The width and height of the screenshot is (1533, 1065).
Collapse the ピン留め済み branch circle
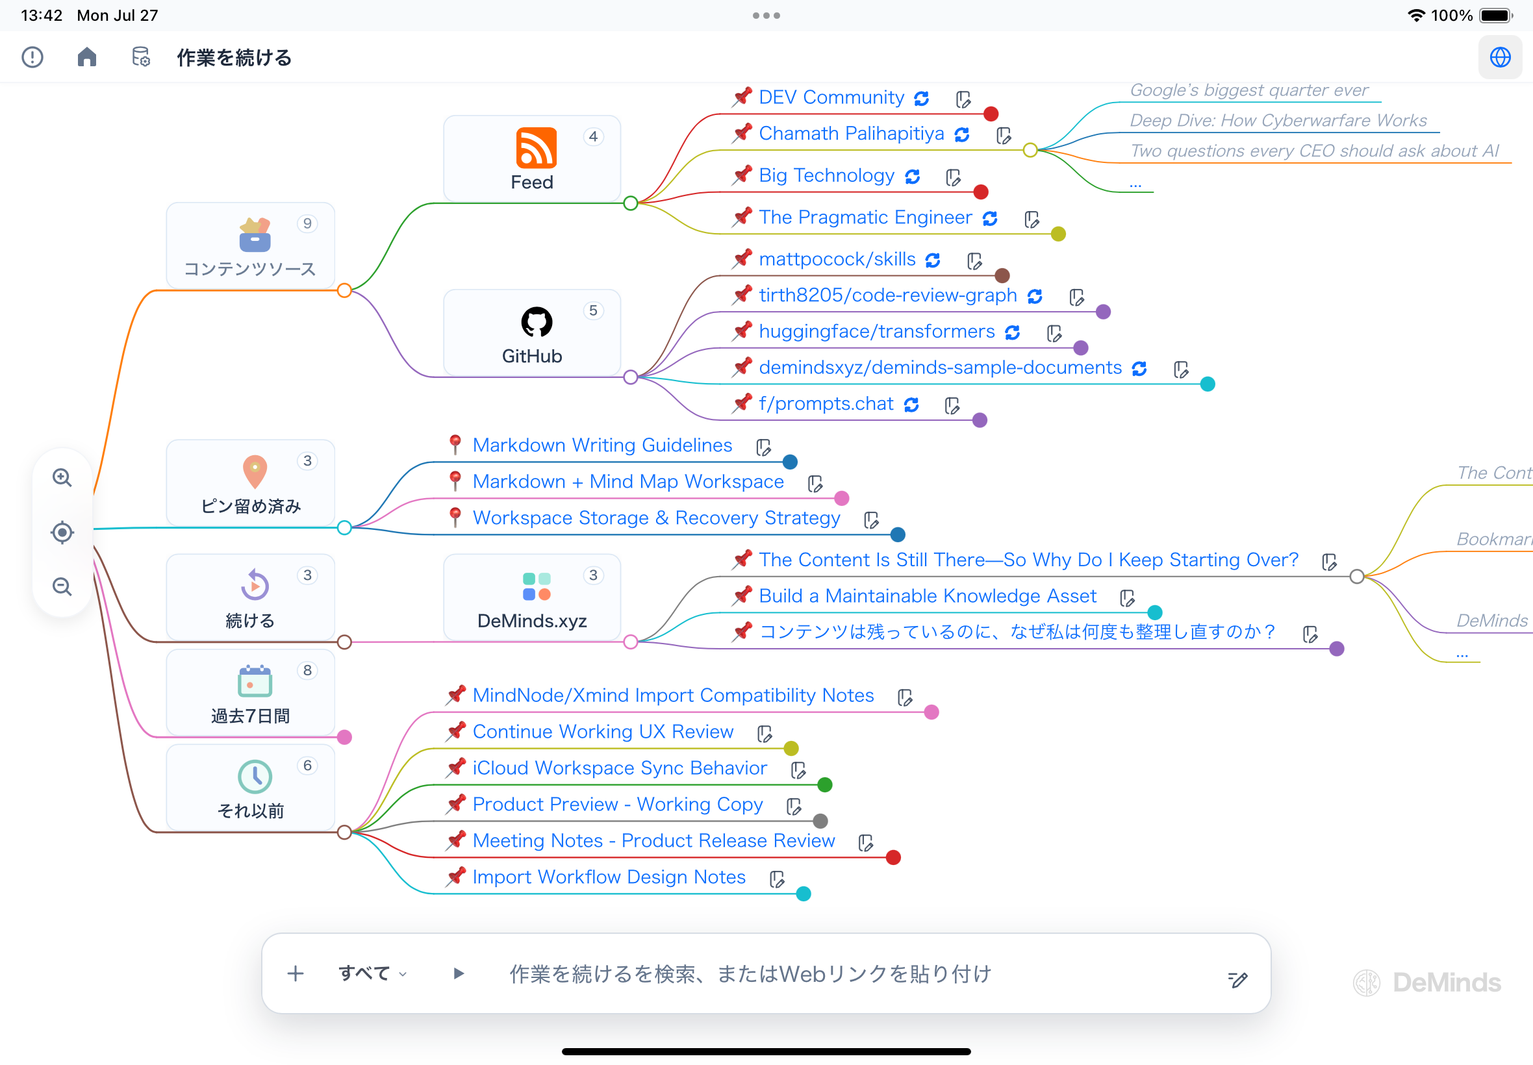[x=344, y=528]
